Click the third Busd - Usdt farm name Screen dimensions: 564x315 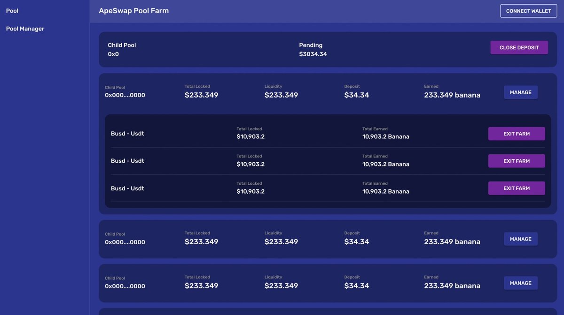click(x=127, y=188)
